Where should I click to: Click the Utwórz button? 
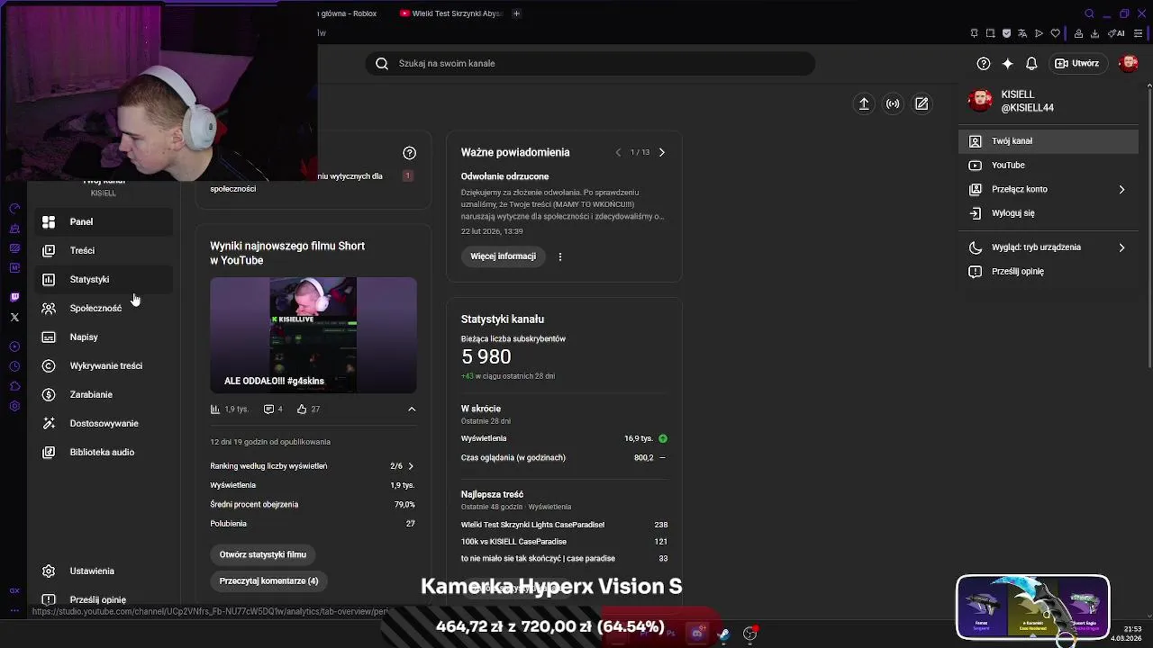1077,63
